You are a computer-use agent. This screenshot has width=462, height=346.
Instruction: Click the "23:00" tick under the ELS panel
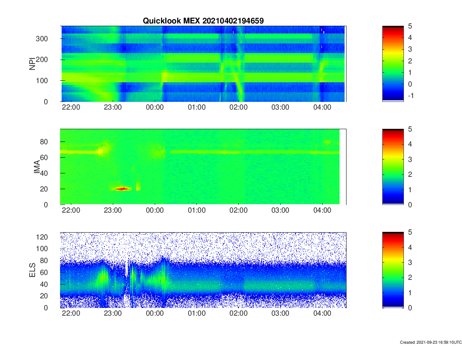[x=113, y=313]
